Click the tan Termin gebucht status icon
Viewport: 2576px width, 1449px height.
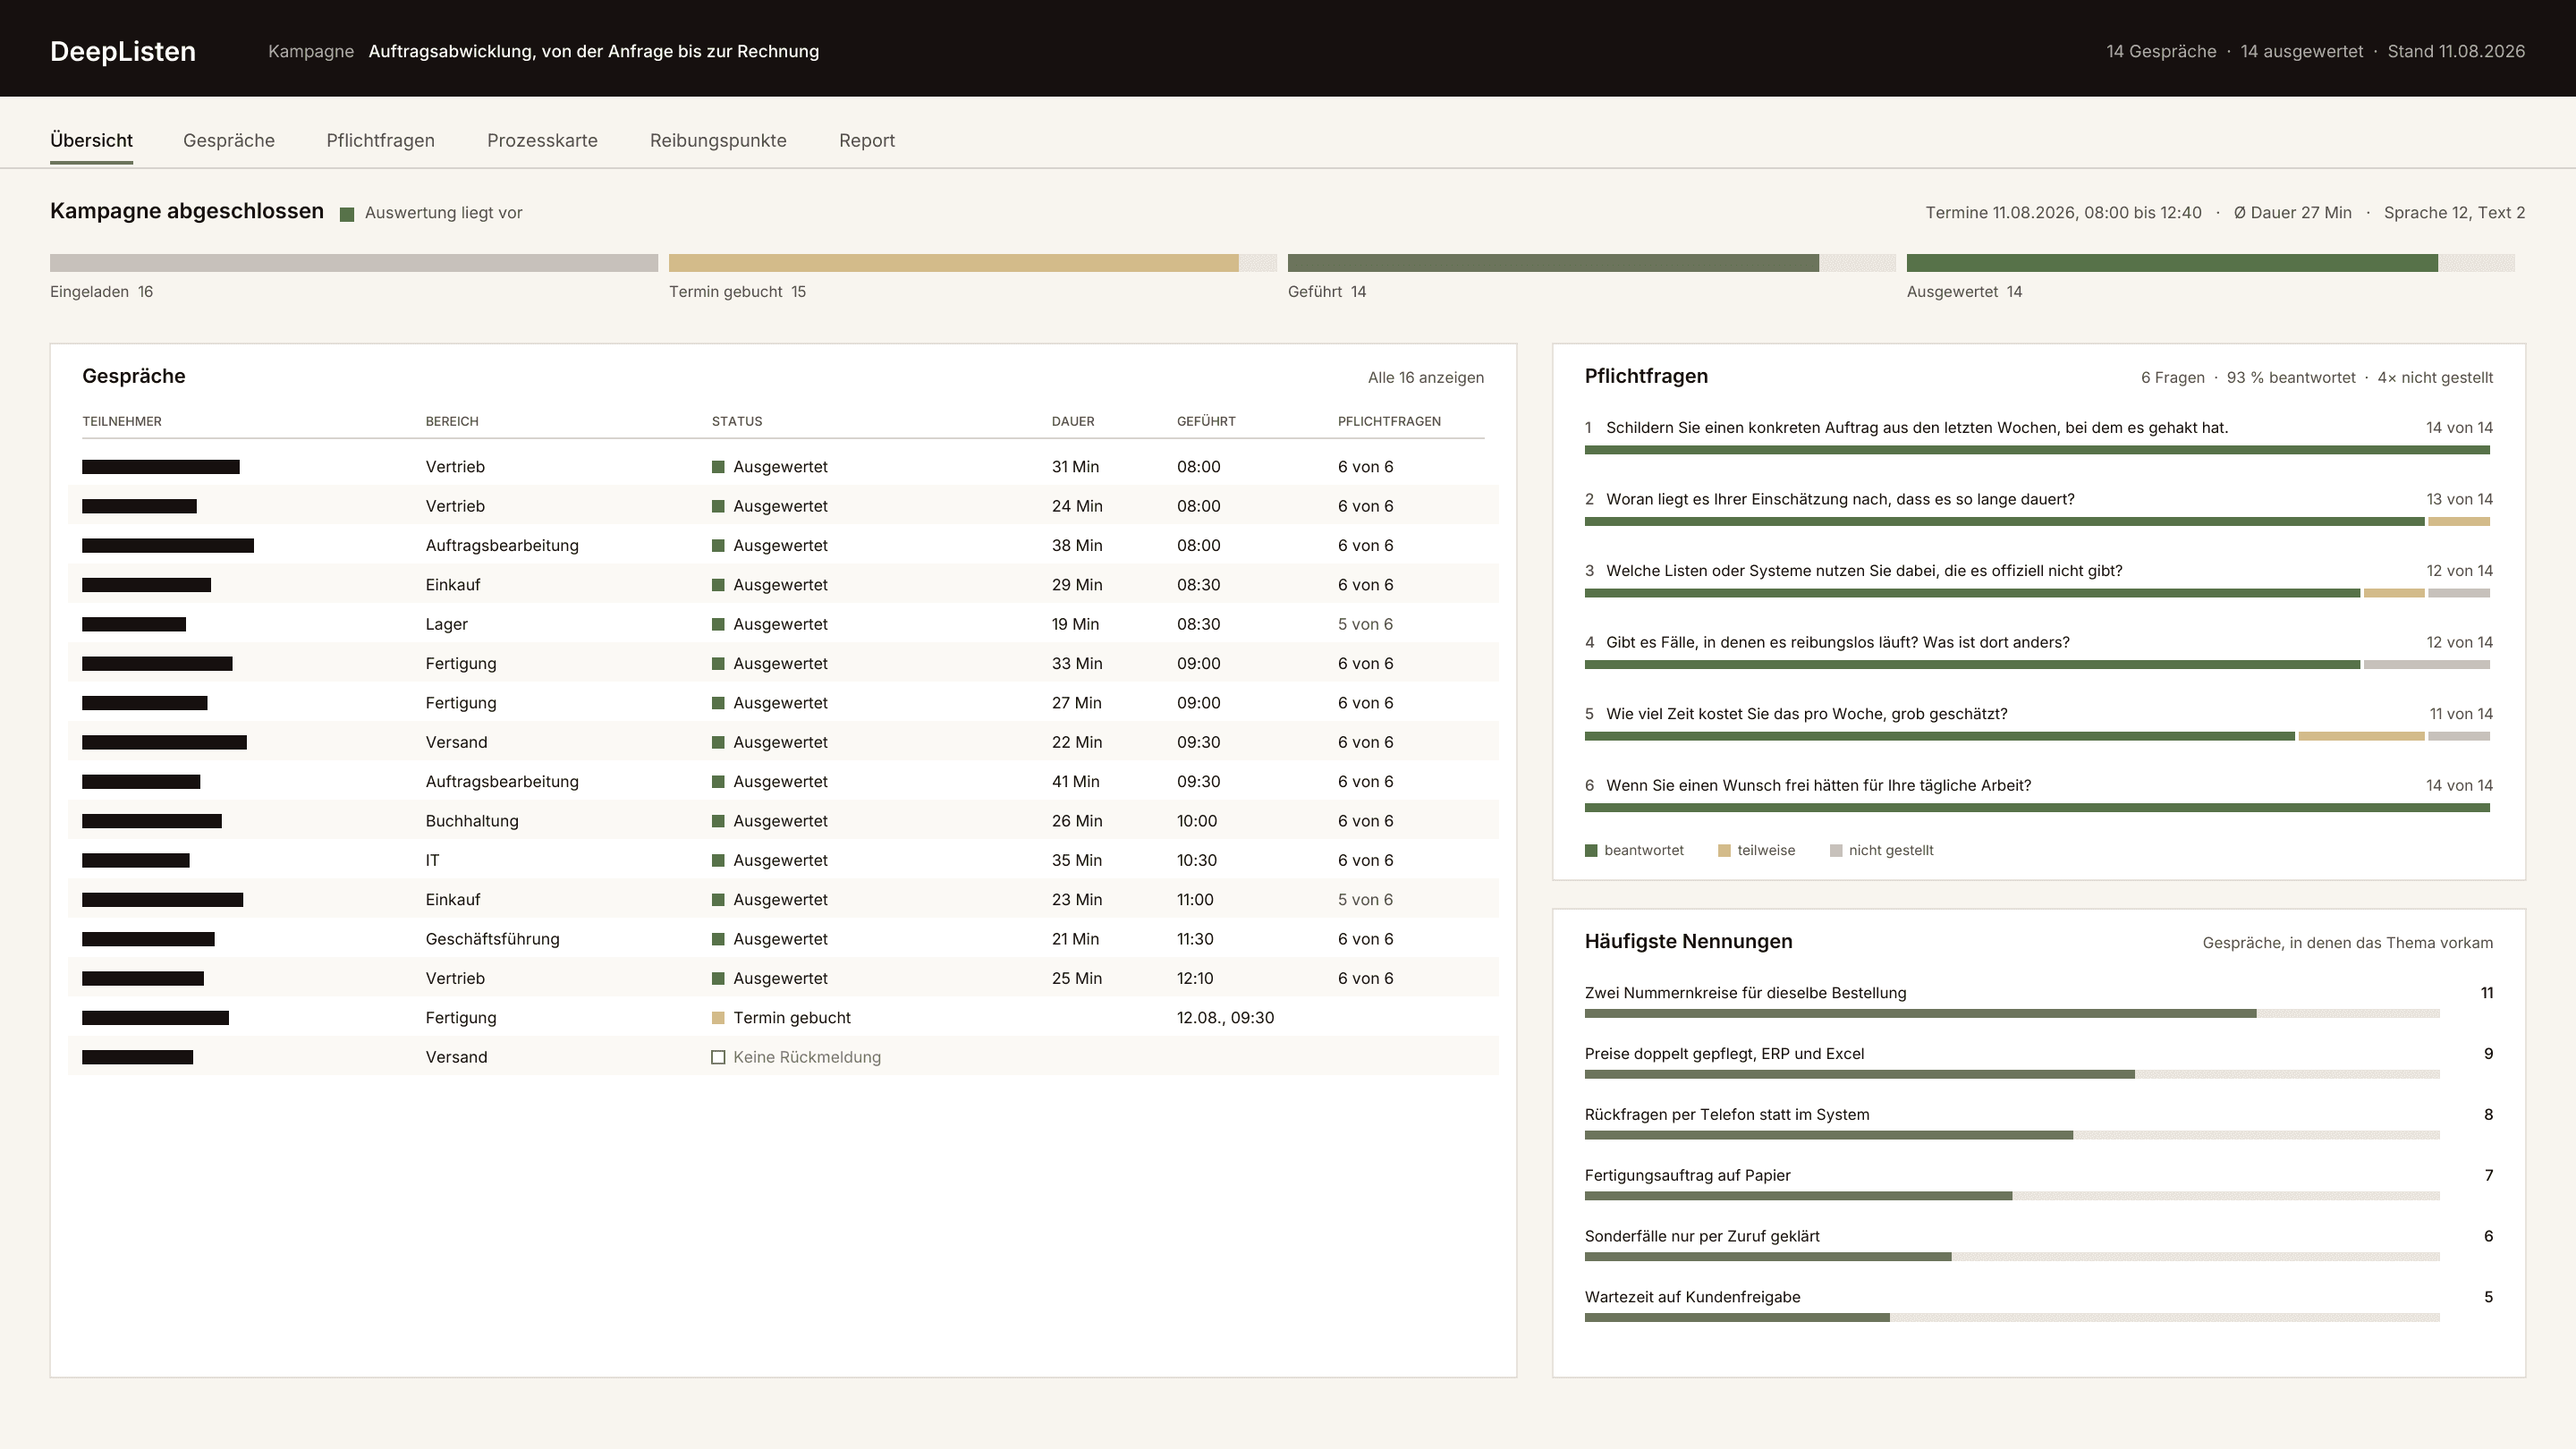tap(718, 1018)
